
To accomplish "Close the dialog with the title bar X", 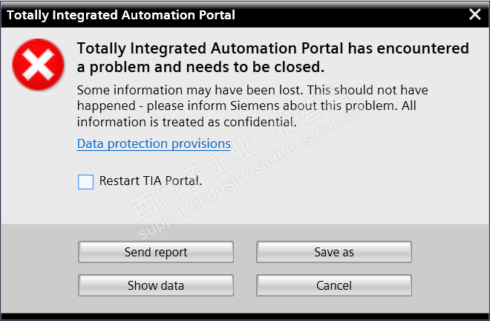I will 474,14.
